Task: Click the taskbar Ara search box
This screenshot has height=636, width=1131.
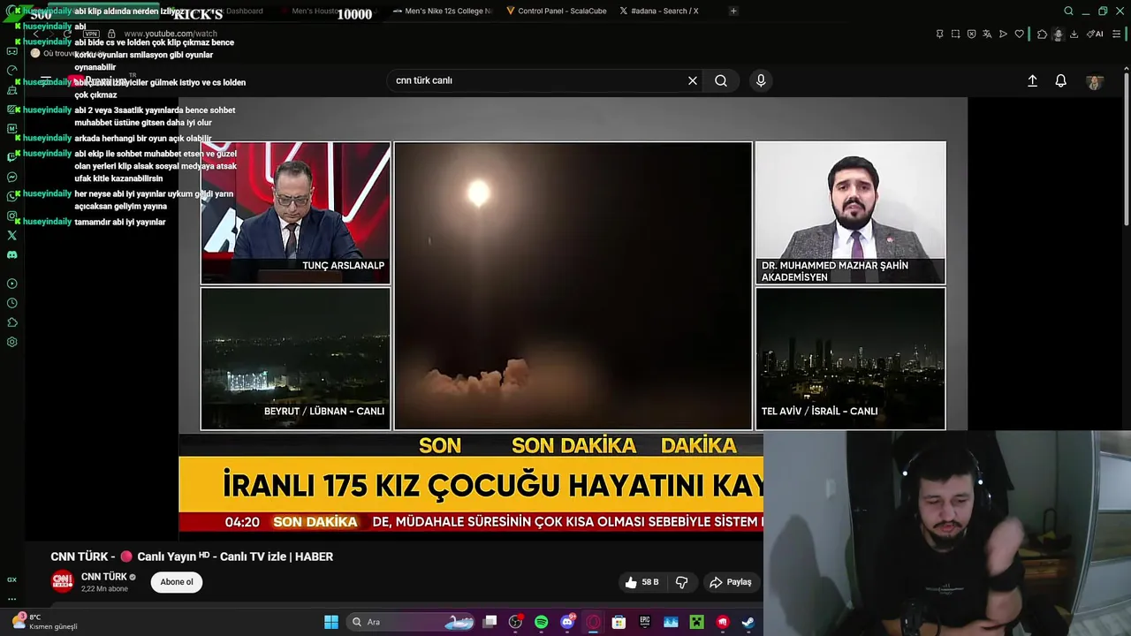Action: (411, 622)
